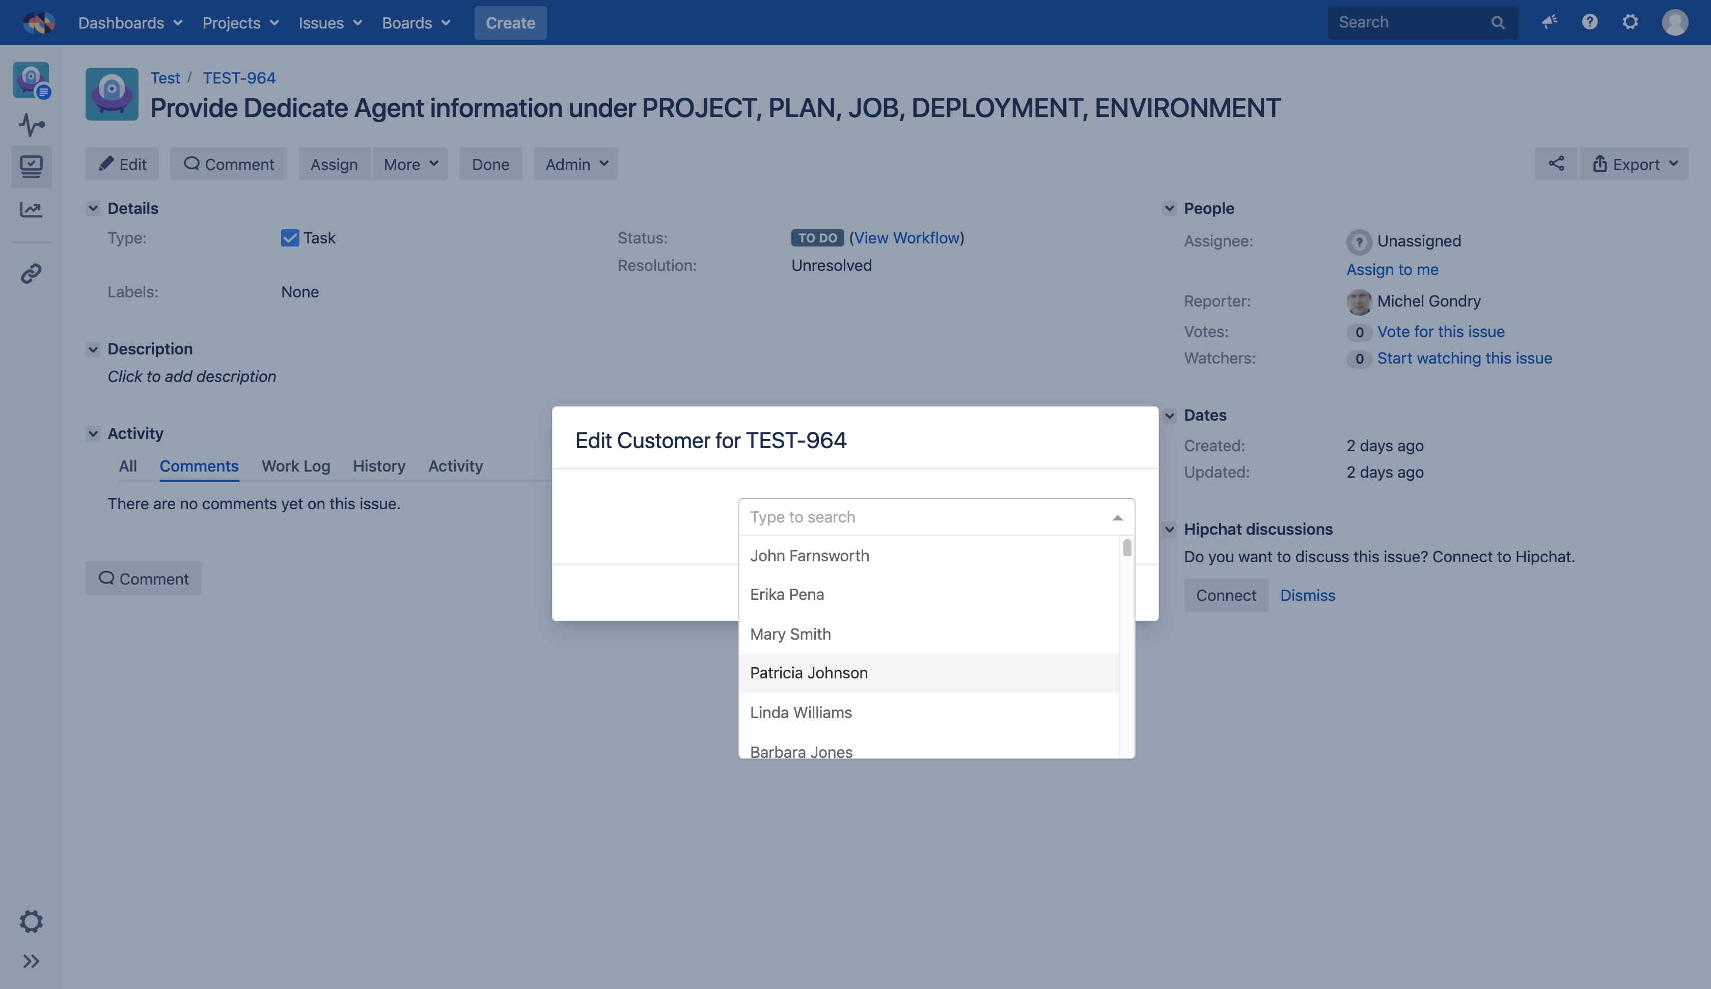Click the link shortcut sidebar icon
The image size is (1711, 989).
31,273
